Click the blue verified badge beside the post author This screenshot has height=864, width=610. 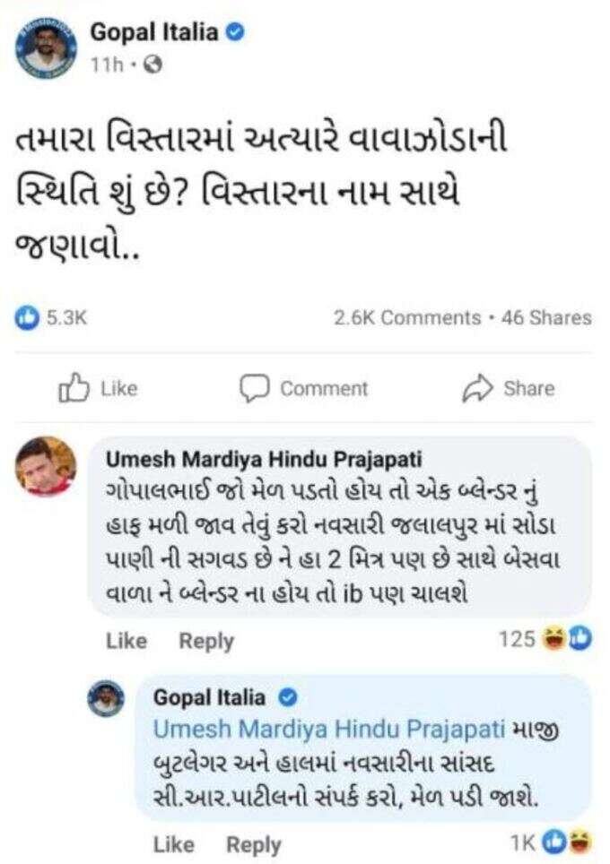(x=236, y=33)
